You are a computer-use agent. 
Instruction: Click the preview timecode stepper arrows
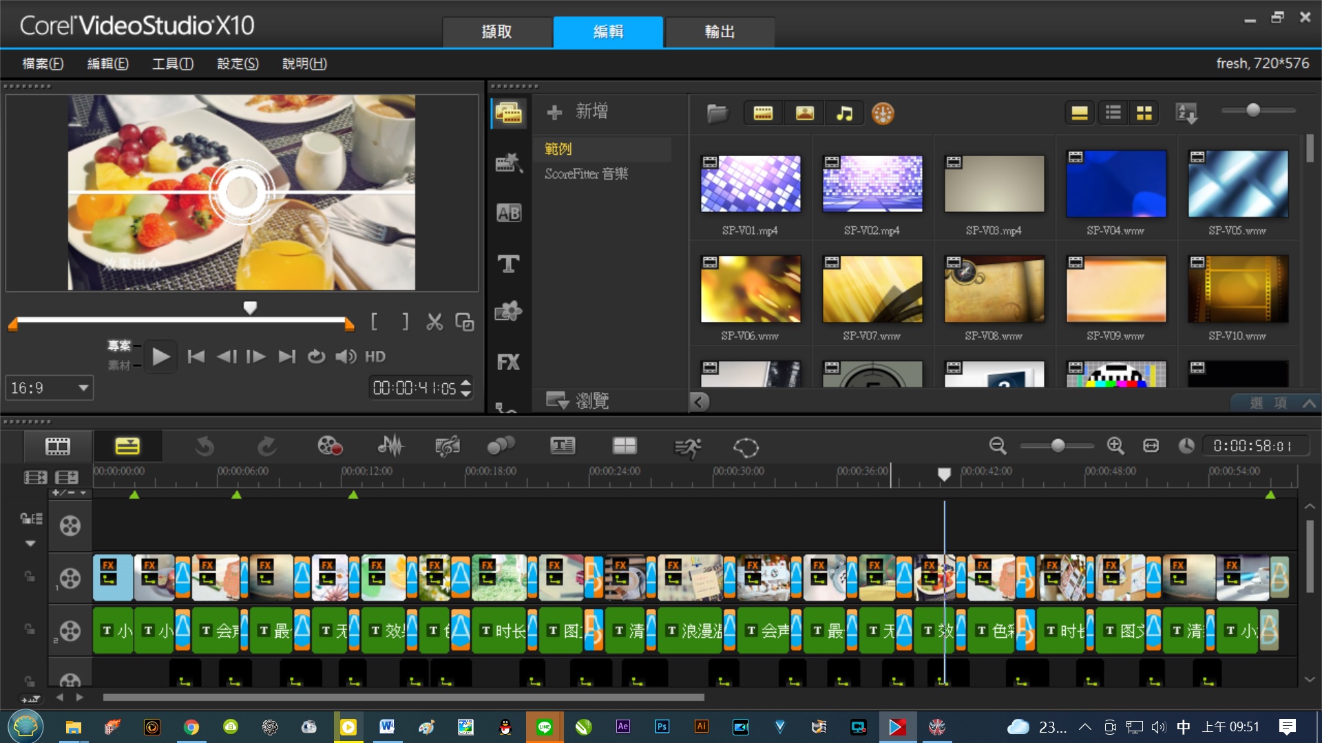click(466, 388)
